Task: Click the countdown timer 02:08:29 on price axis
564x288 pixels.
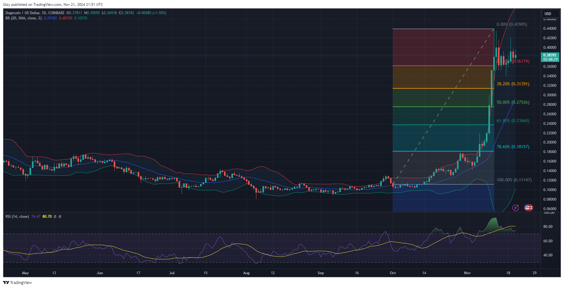Action: 550,60
